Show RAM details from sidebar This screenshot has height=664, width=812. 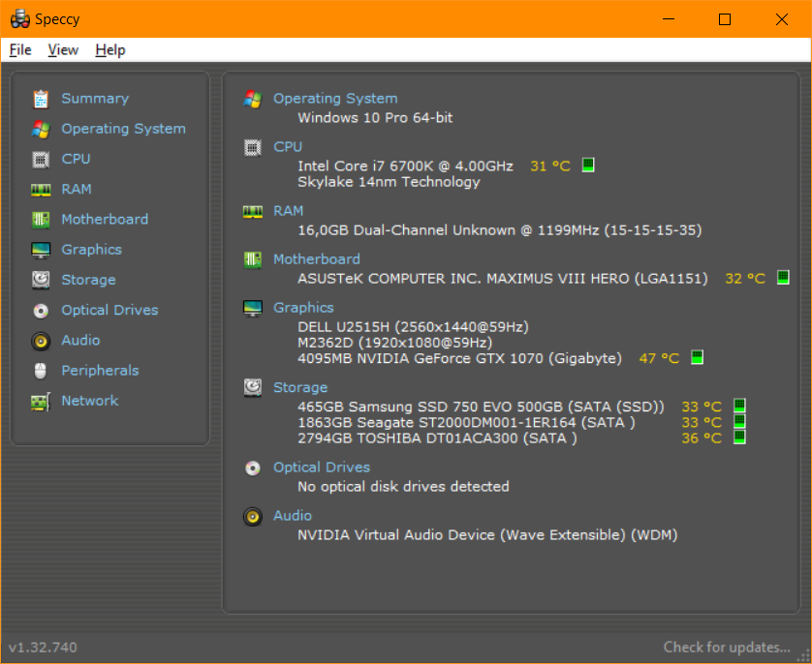[77, 190]
